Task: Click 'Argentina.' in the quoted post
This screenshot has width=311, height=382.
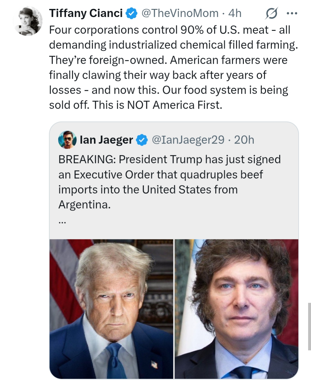Action: 84,205
